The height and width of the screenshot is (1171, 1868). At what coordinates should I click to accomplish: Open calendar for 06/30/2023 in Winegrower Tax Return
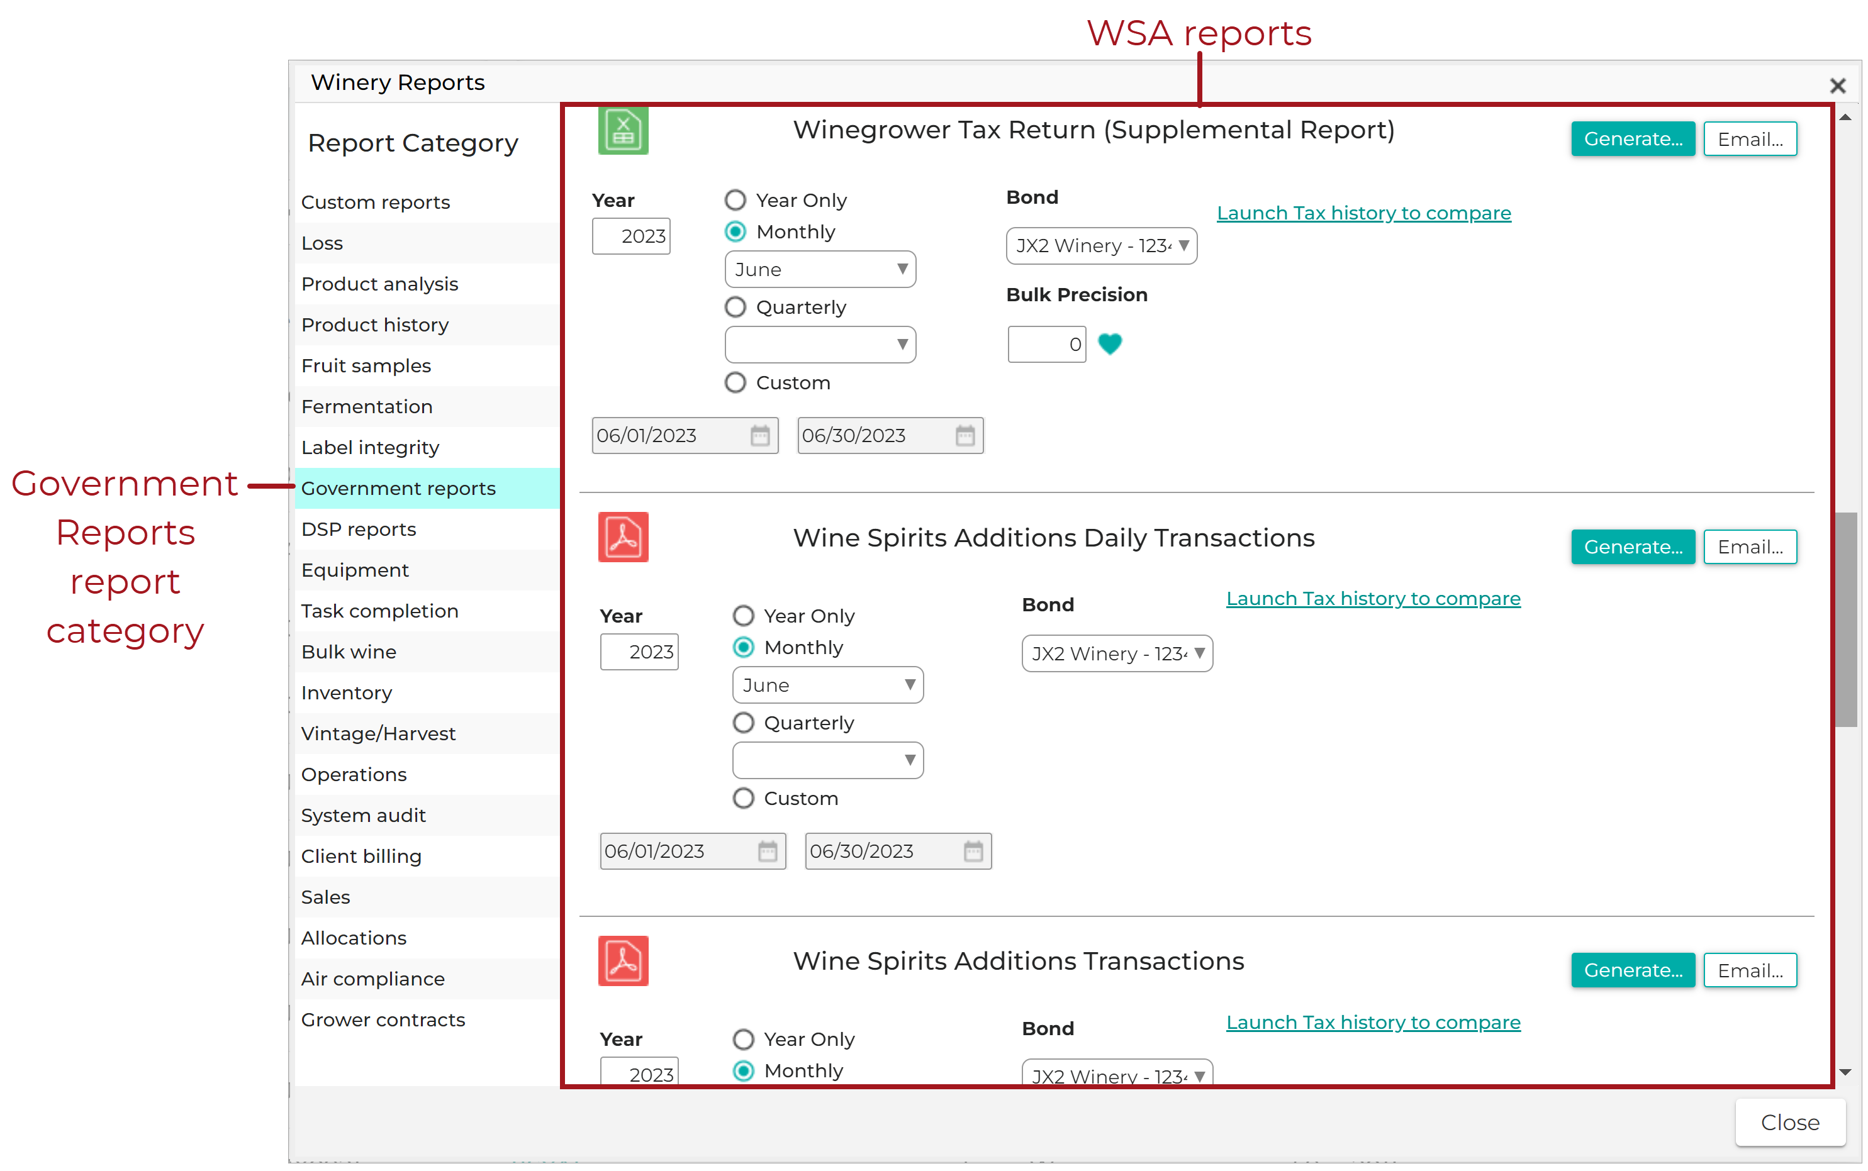tap(965, 435)
